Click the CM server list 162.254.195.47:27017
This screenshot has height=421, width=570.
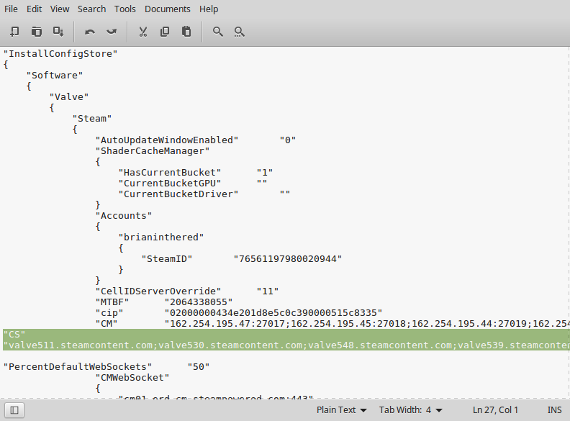pyautogui.click(x=367, y=324)
